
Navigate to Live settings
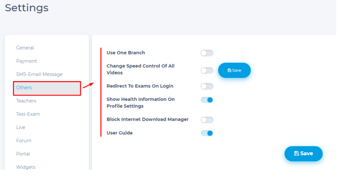point(21,128)
